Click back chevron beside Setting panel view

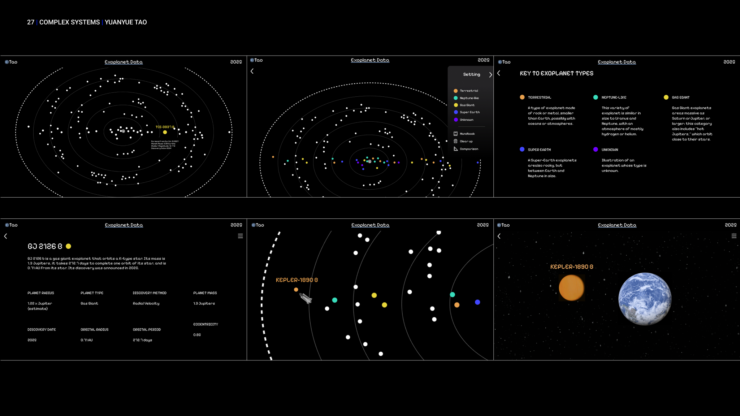click(x=252, y=71)
